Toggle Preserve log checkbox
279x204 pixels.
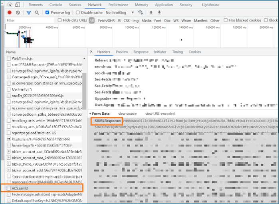coord(47,12)
